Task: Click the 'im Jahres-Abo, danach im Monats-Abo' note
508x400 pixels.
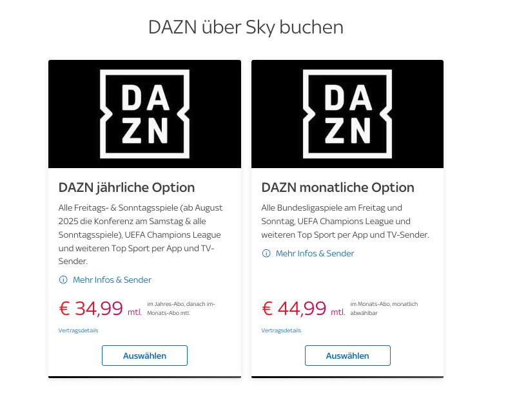Action: point(181,309)
